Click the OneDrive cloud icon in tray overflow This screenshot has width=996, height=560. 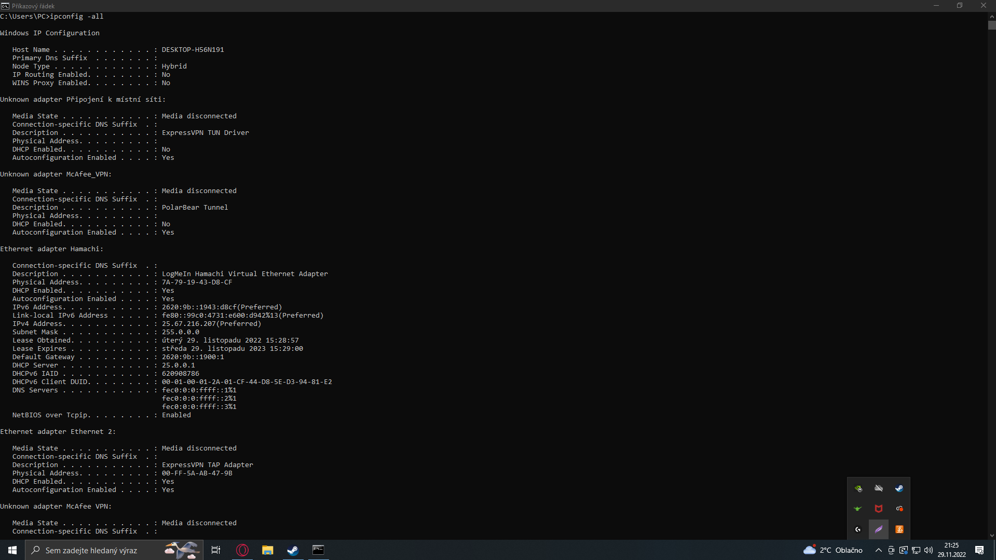879,488
